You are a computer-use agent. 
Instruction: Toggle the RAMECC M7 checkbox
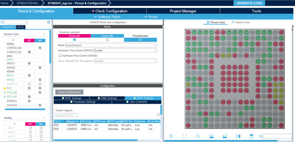tap(29, 84)
